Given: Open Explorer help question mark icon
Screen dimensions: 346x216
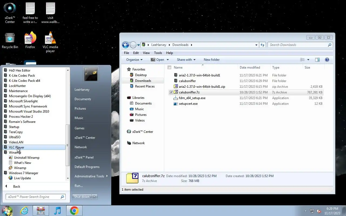Looking at the screenshot, I should pyautogui.click(x=327, y=60).
